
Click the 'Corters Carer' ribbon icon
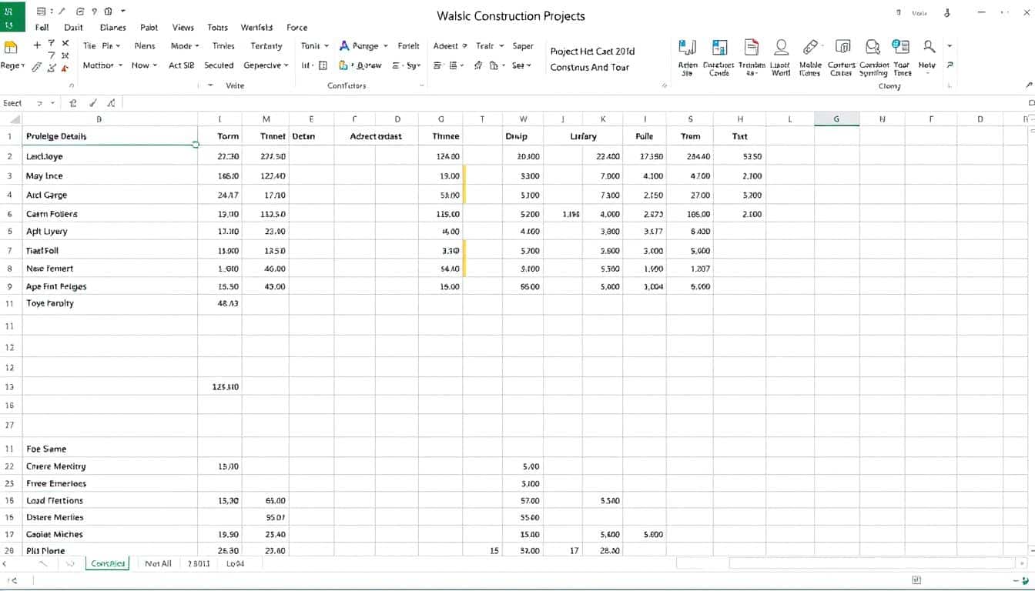(842, 48)
